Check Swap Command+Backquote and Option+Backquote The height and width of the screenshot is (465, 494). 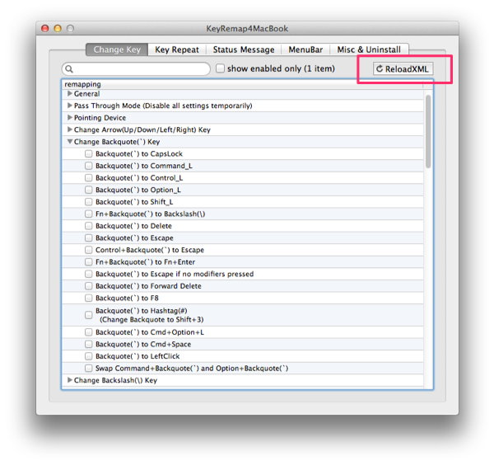tap(89, 369)
